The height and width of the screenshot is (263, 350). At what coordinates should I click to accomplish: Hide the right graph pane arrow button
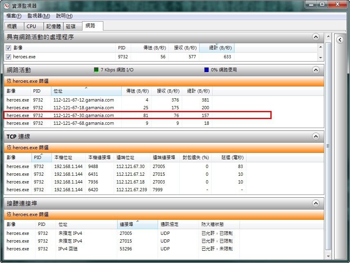click(340, 40)
